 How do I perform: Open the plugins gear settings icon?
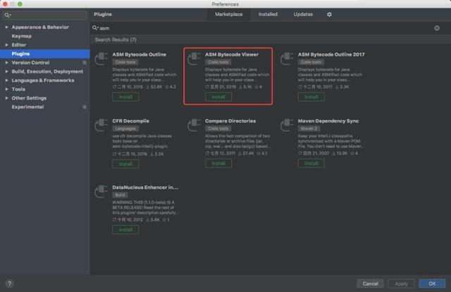(x=329, y=14)
